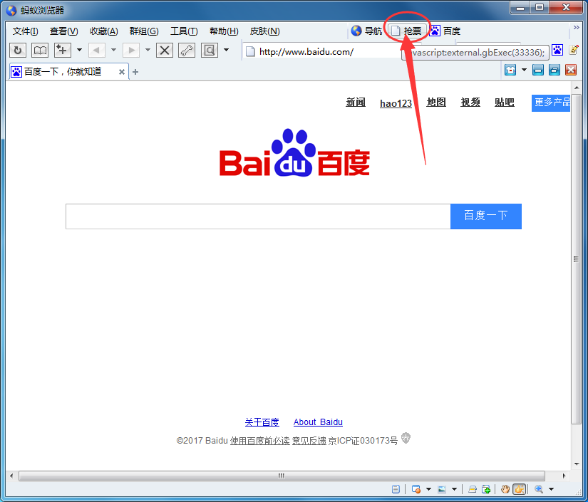The width and height of the screenshot is (588, 502).
Task: Open the 新闻 link
Action: tap(356, 103)
